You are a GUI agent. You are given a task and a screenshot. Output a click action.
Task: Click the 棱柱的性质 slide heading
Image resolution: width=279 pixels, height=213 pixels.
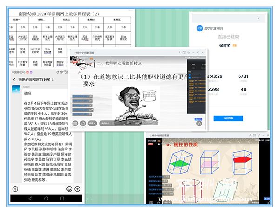pyautogui.click(x=186, y=144)
